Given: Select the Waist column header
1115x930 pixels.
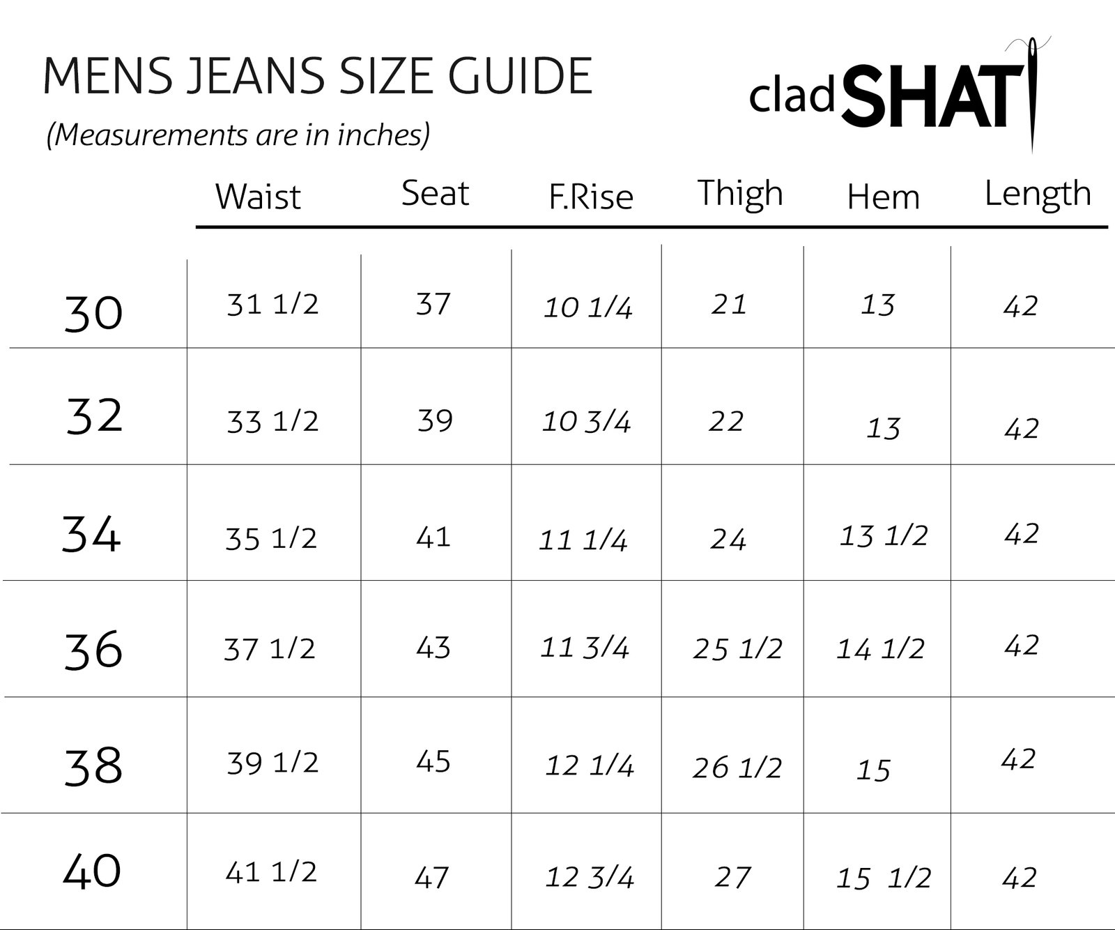Looking at the screenshot, I should 258,197.
